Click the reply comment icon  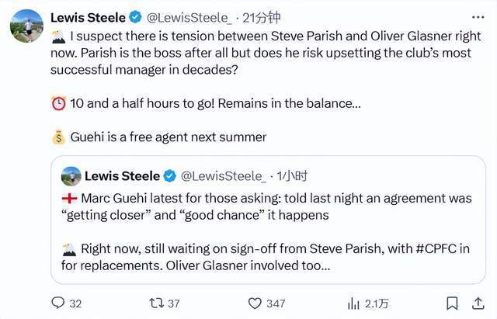point(58,303)
